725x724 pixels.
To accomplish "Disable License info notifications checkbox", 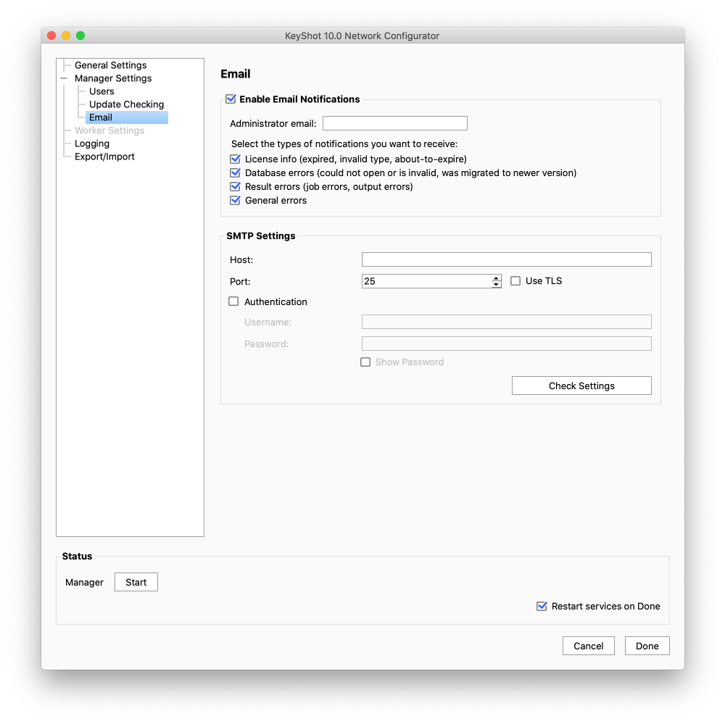I will click(235, 159).
